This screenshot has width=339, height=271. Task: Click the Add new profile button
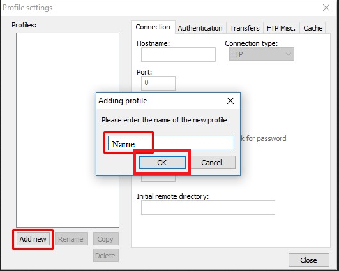coord(33,239)
